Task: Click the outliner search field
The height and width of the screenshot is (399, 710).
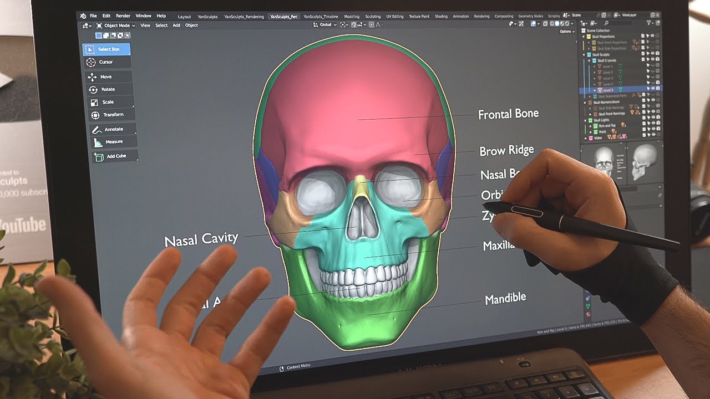Action: pos(618,23)
